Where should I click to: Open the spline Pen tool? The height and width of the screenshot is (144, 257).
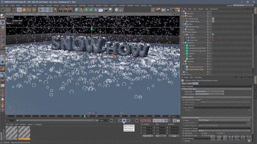(82, 10)
